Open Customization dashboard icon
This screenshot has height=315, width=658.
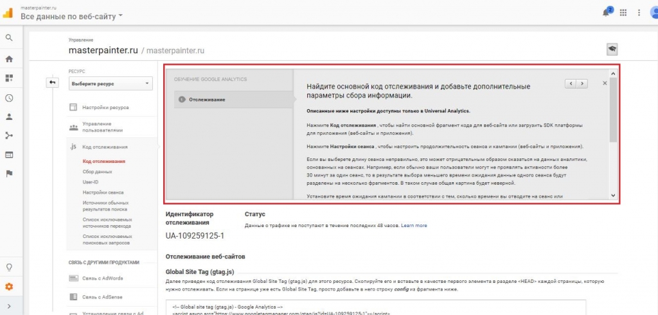[x=9, y=78]
